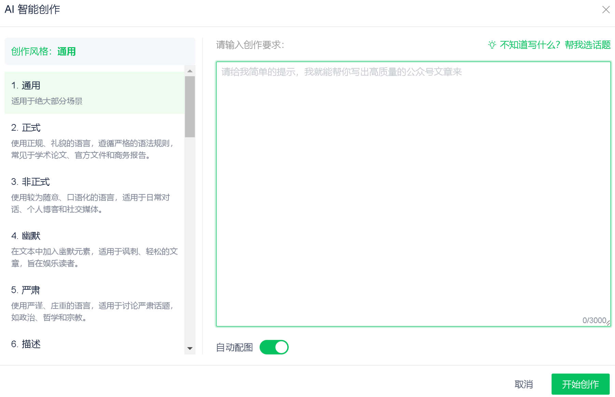Click the style list scroll-down arrow
615x397 pixels.
pos(190,348)
